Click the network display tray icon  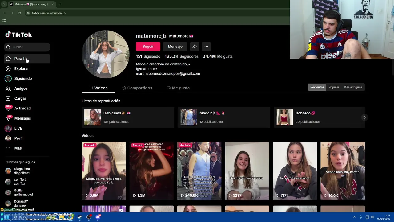tap(367, 217)
